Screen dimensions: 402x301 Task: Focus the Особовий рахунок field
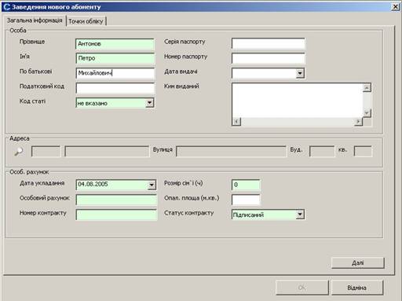click(116, 200)
